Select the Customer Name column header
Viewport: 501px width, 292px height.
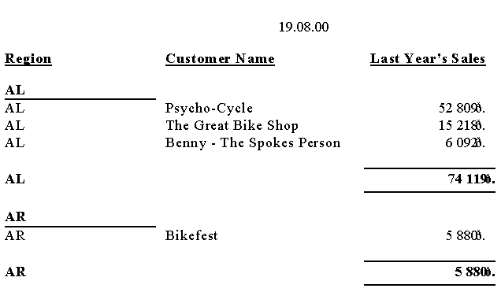click(x=220, y=59)
